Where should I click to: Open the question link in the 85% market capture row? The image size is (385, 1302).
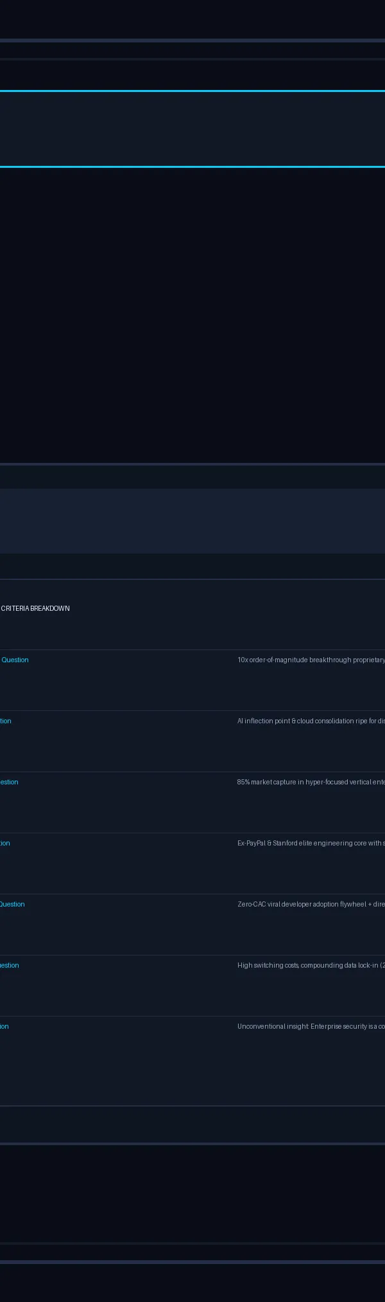click(x=9, y=782)
